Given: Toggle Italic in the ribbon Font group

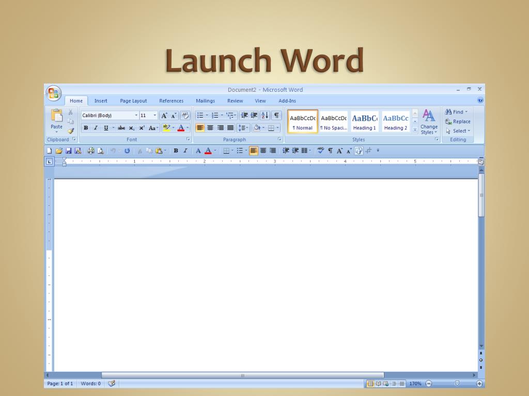Looking at the screenshot, I should (x=96, y=128).
